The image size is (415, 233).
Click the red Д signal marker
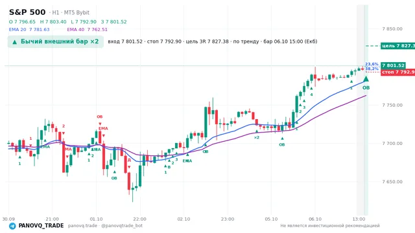(129, 160)
